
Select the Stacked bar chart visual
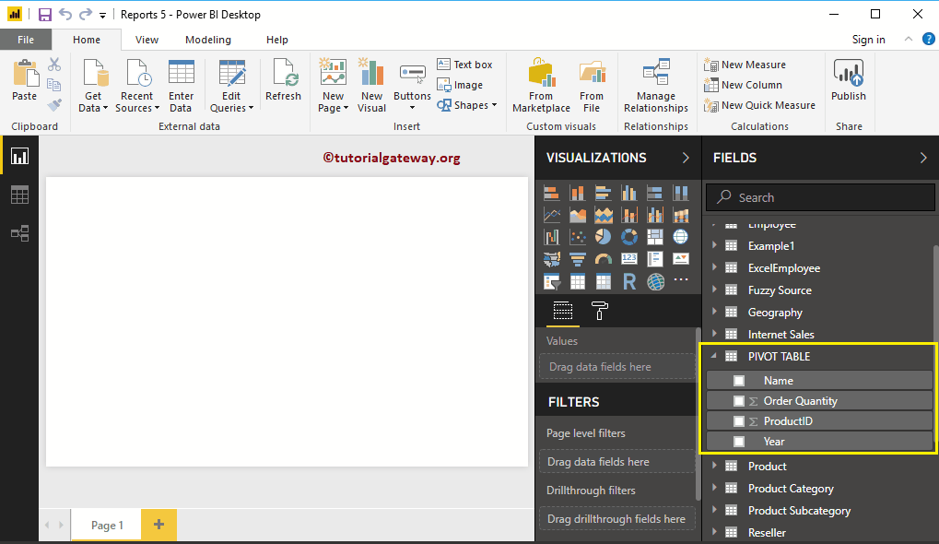point(552,193)
